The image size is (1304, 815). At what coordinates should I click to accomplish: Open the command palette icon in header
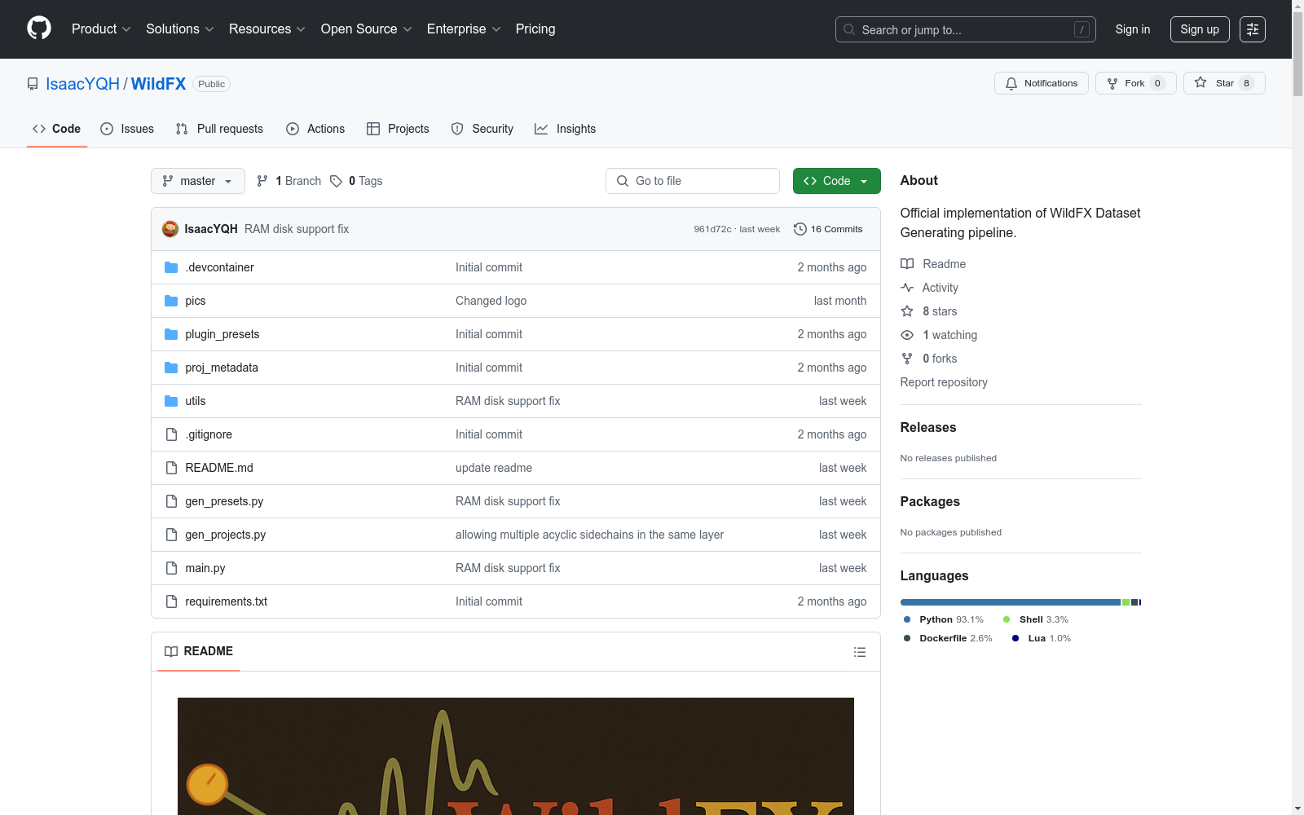click(1252, 29)
